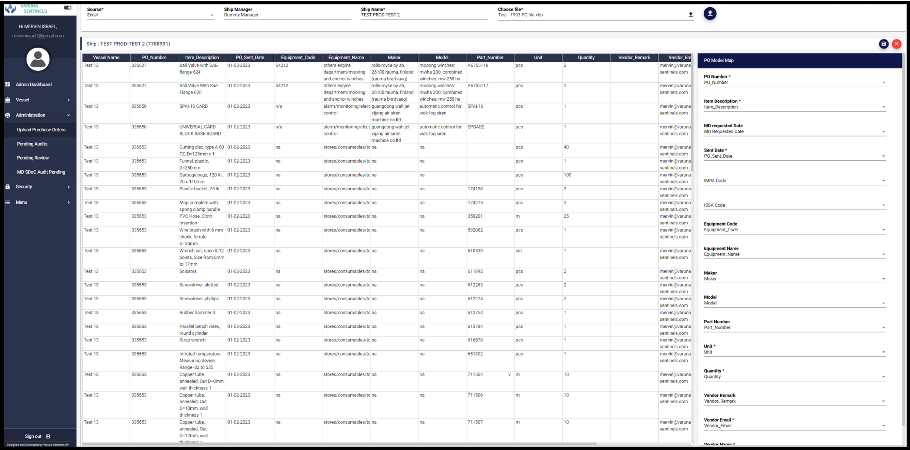The width and height of the screenshot is (910, 450).
Task: Close the ship panel with the red X button
Action: 896,44
